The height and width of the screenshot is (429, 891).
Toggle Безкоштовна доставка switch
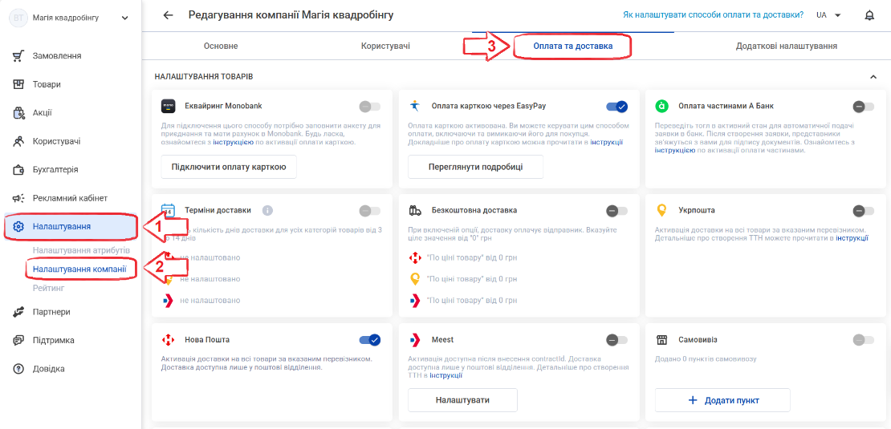coord(616,211)
